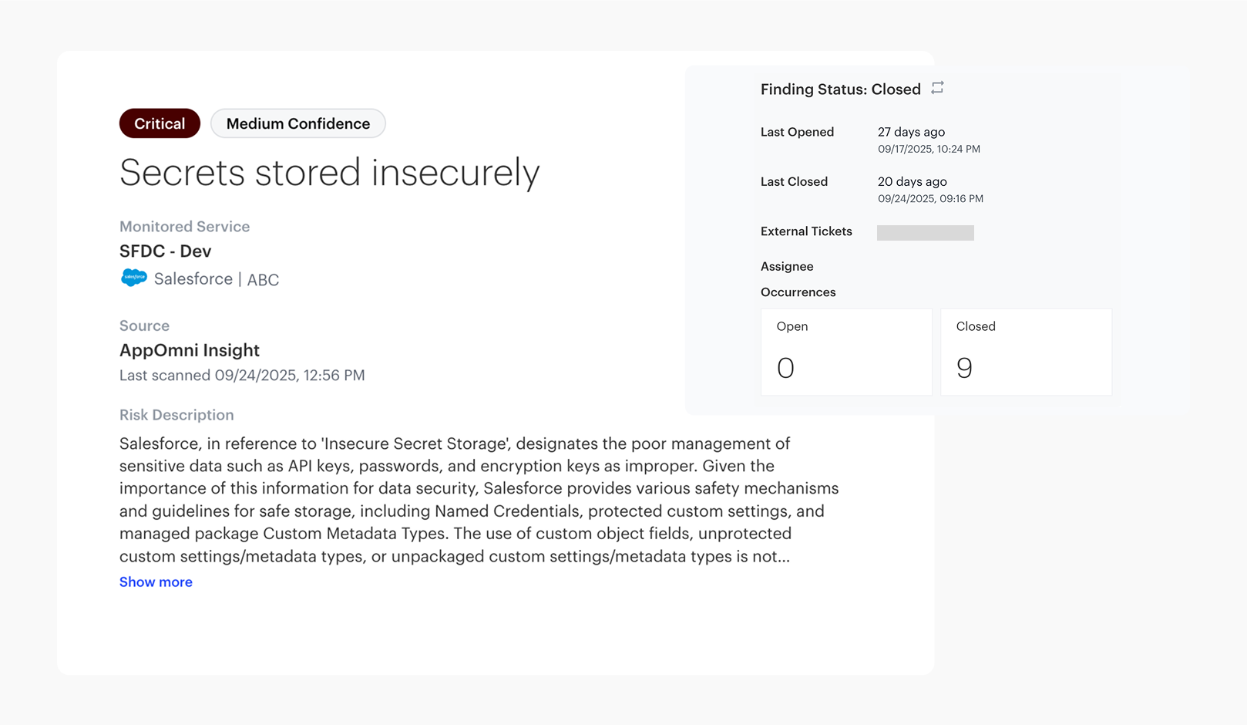Open the SFDC - Dev monitored service

coord(165,251)
